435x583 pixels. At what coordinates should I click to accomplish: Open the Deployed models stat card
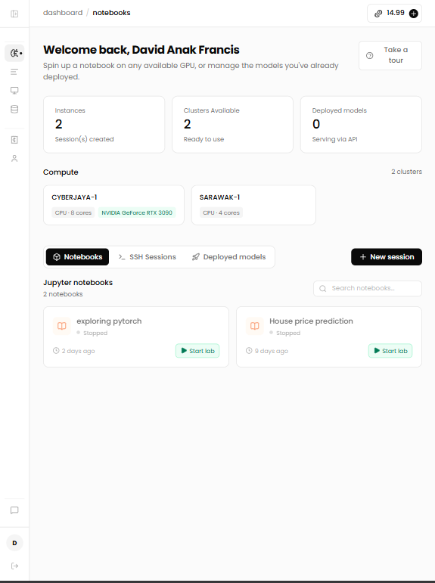(x=362, y=125)
